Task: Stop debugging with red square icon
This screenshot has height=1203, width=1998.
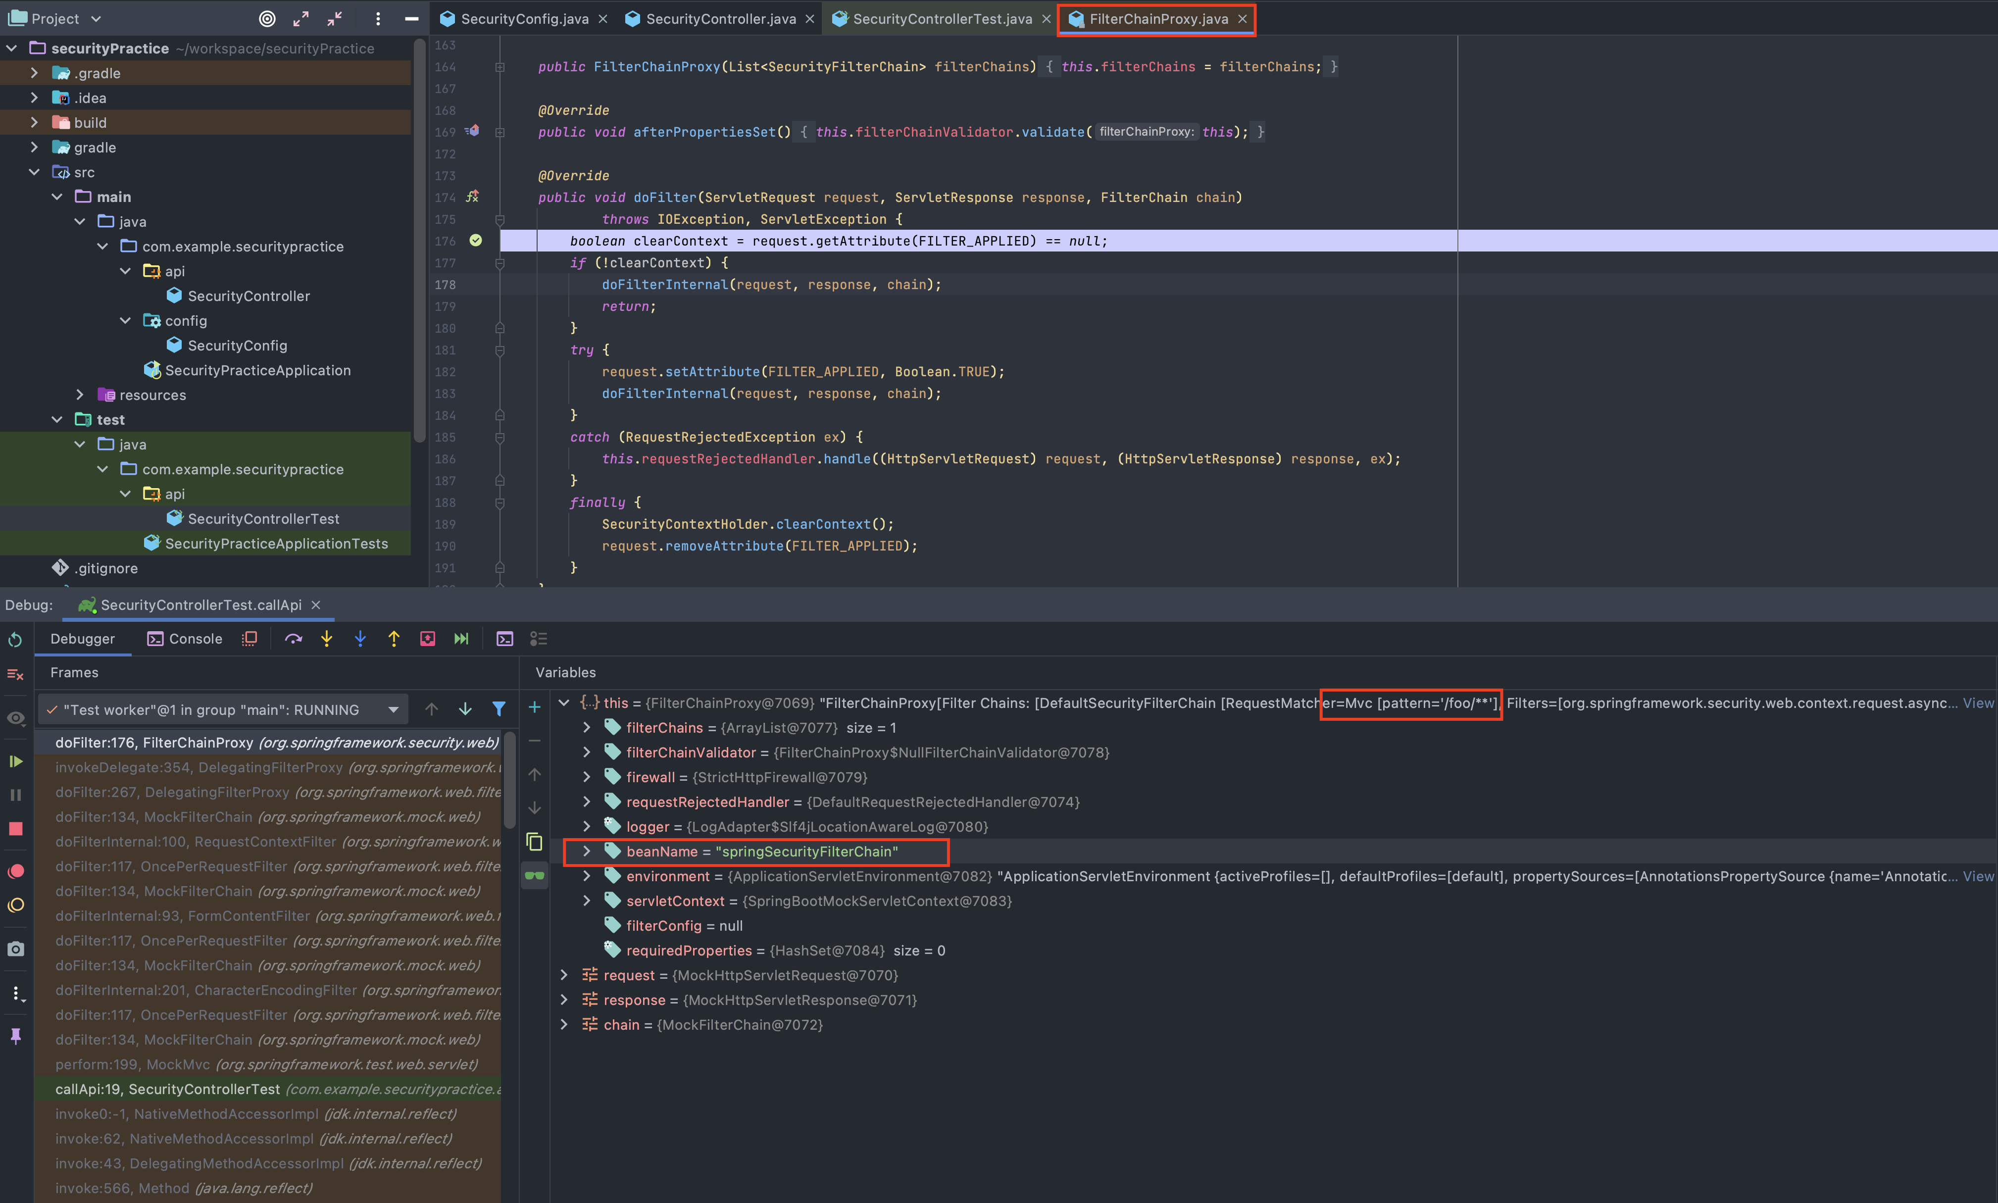Action: 15,828
